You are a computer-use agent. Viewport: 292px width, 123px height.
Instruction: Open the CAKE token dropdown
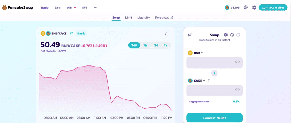[x=196, y=81]
